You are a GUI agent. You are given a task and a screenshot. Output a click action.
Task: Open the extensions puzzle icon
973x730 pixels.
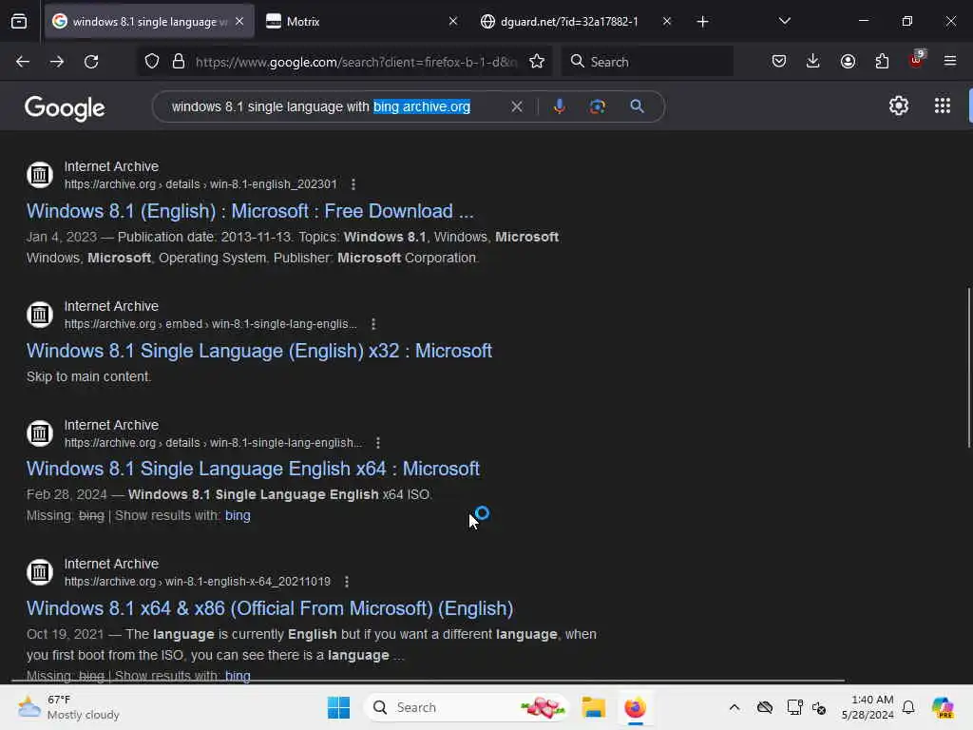pos(882,62)
